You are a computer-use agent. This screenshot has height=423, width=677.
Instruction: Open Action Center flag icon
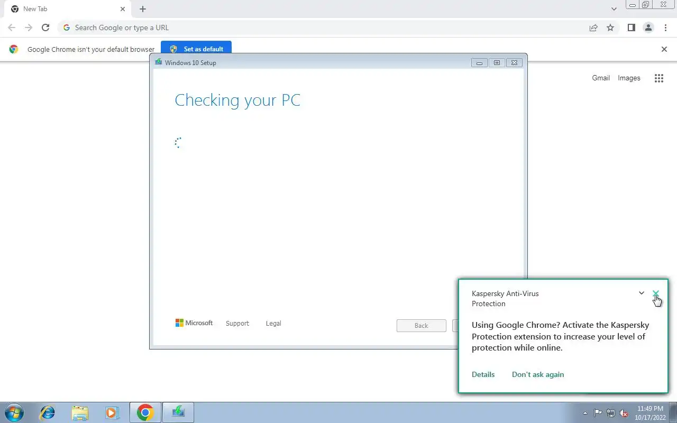(598, 413)
